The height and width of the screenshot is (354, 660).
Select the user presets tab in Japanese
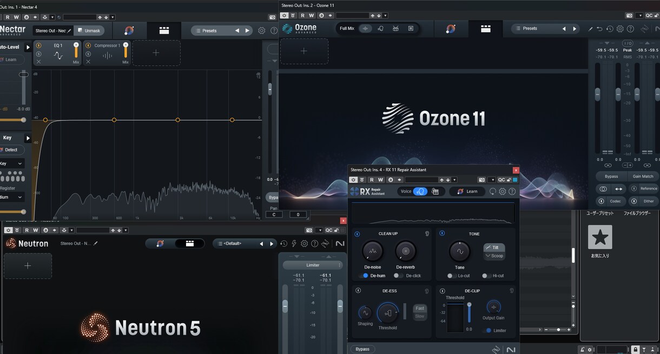coord(600,213)
